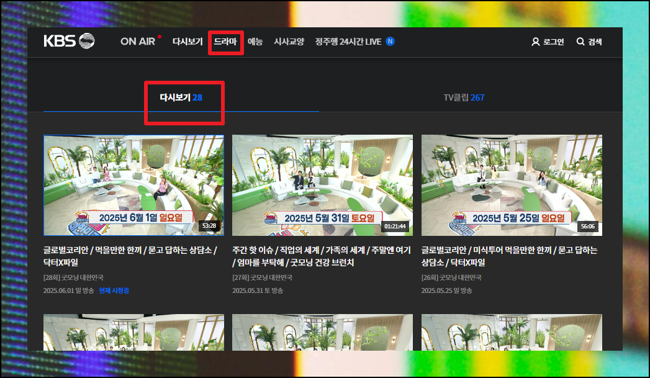Click the episode 26 title 글로벌코리안 / 미식투어
Image resolution: width=650 pixels, height=378 pixels.
click(510, 256)
